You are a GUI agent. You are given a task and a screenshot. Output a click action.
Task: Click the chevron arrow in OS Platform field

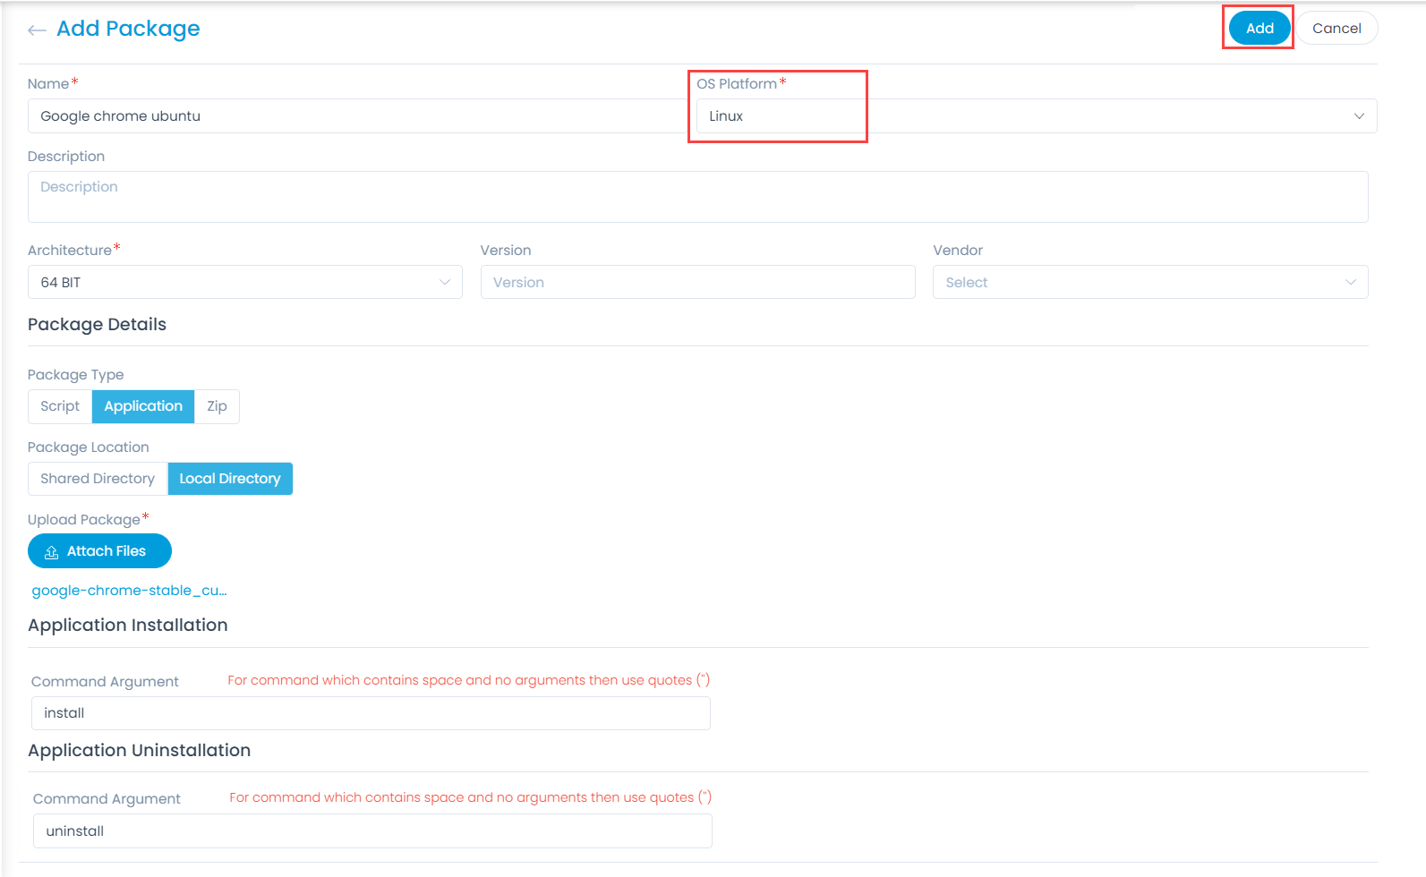[x=1358, y=116]
